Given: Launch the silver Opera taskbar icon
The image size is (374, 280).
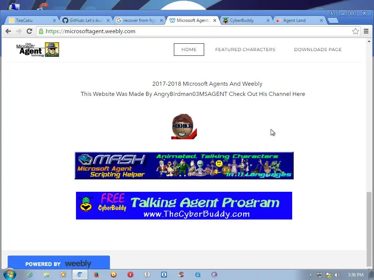Looking at the screenshot, I should (147, 275).
